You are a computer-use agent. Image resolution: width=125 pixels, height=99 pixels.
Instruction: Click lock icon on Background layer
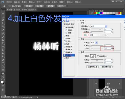(x=120, y=84)
